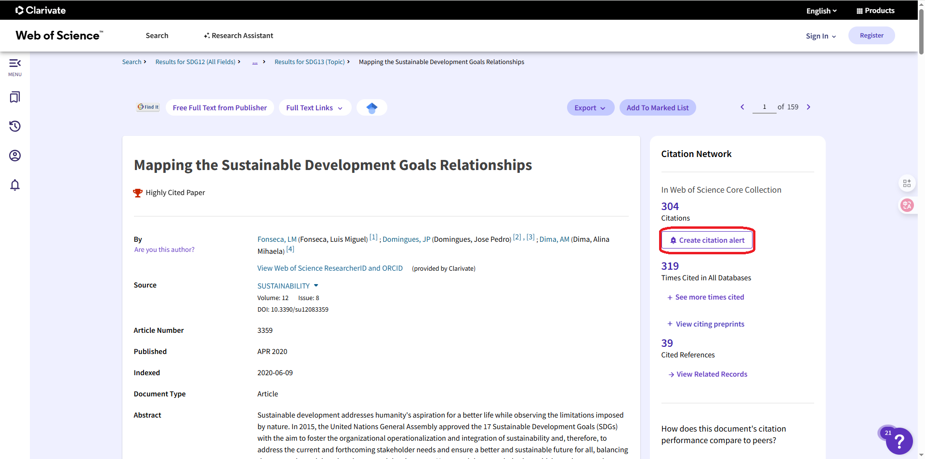Open search history clock icon
Viewport: 925px width, 459px height.
[15, 126]
